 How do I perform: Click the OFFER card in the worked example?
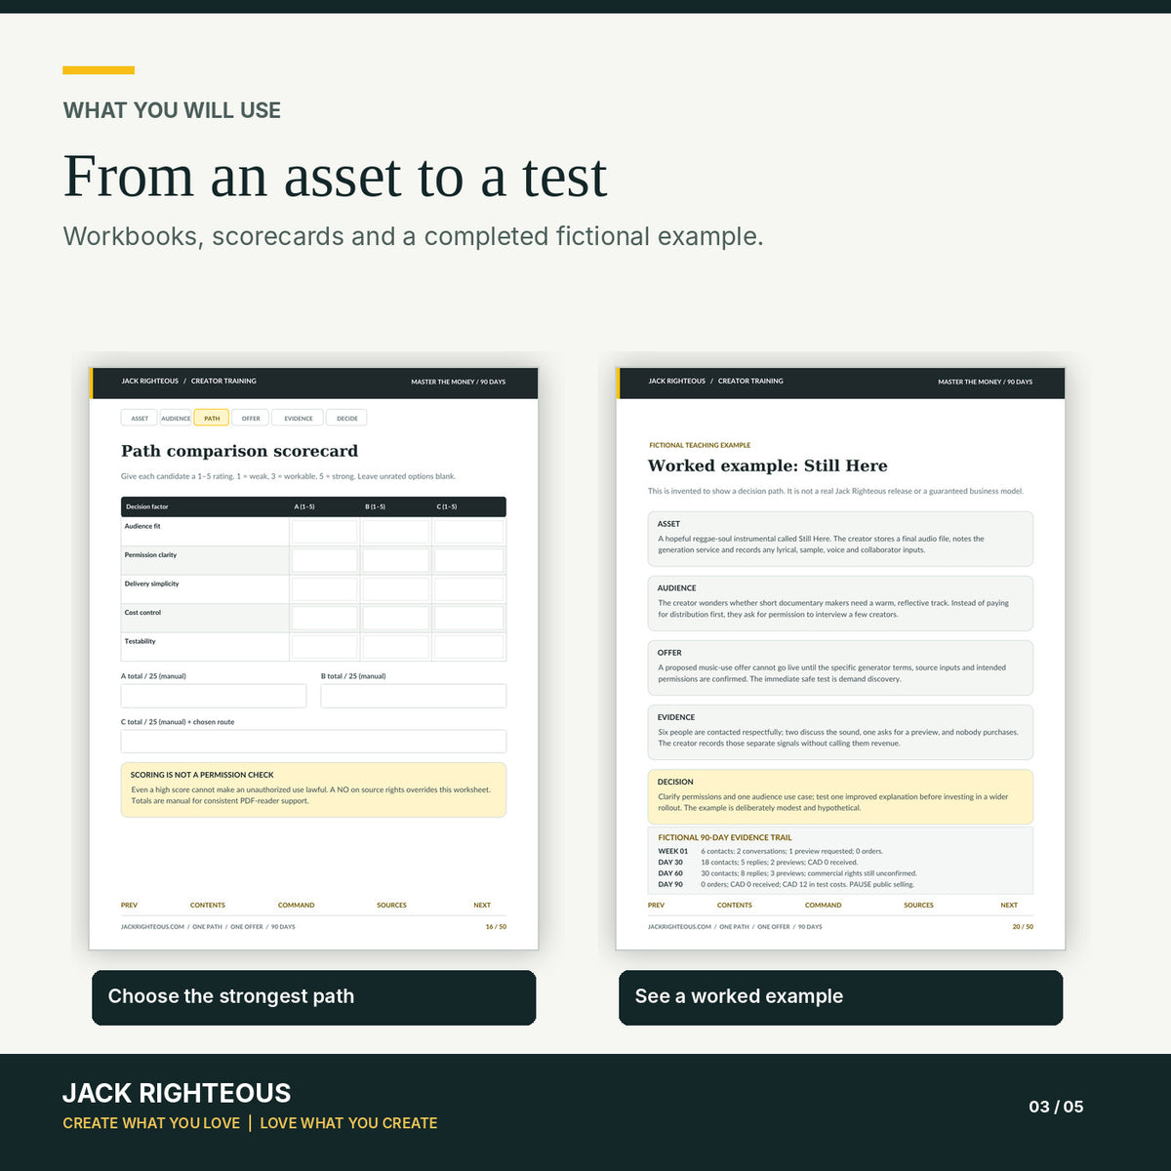(x=840, y=667)
